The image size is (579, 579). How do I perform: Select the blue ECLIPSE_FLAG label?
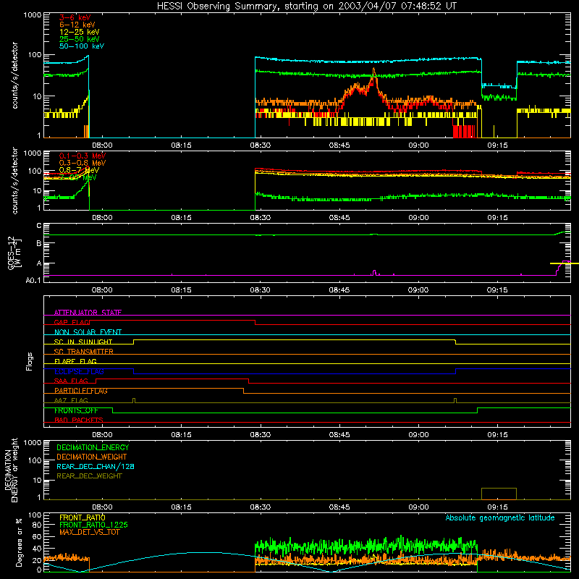[x=79, y=371]
